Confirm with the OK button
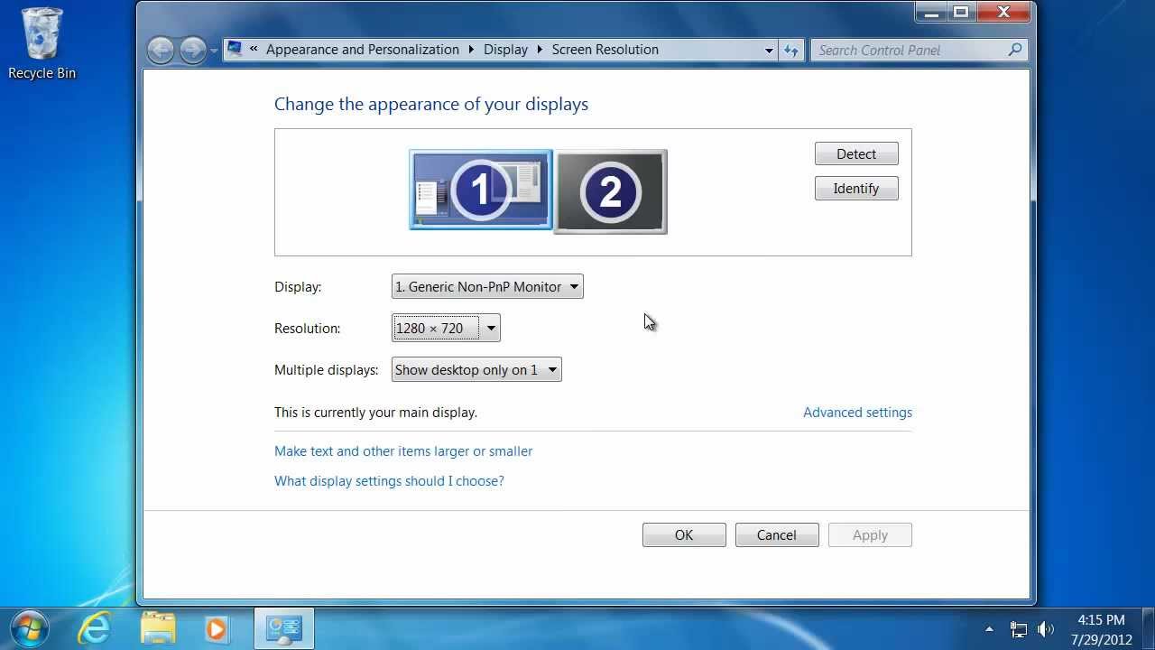1155x650 pixels. (x=684, y=534)
